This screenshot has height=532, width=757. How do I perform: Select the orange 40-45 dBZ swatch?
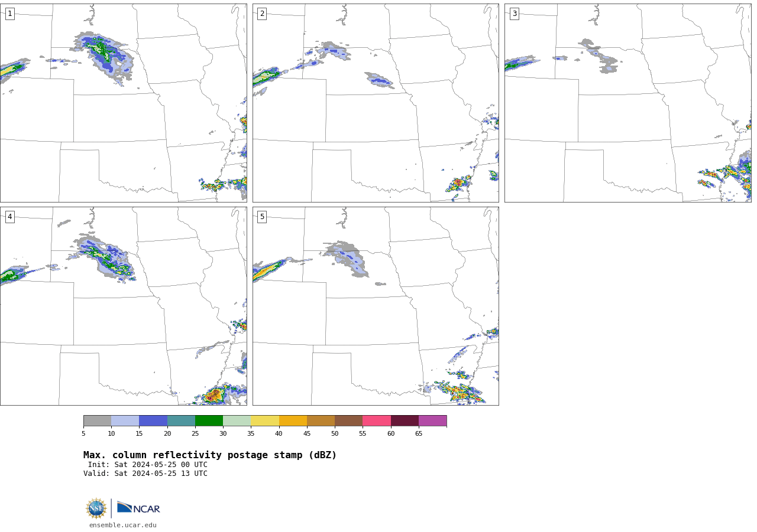[293, 421]
